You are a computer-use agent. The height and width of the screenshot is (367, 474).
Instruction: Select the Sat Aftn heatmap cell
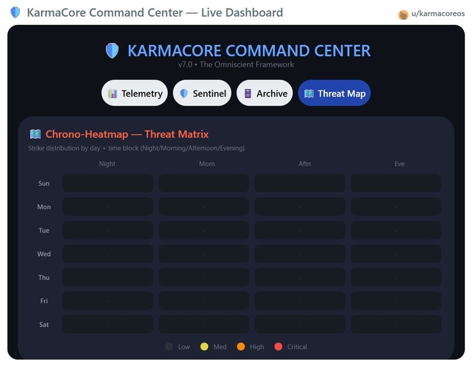300,324
